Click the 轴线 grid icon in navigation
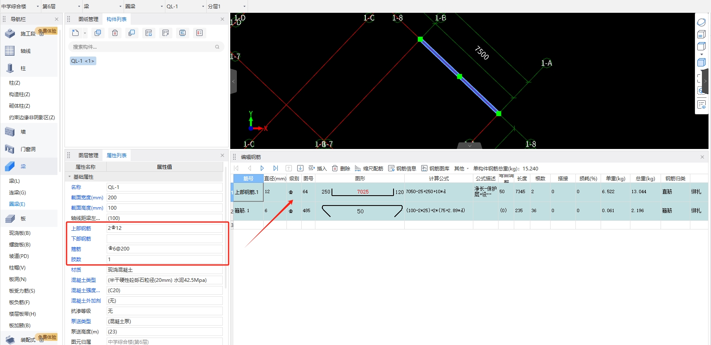The height and width of the screenshot is (345, 711). [10, 51]
